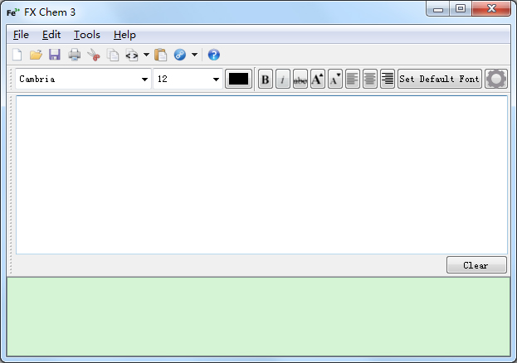Open the Edit menu
Image resolution: width=517 pixels, height=363 pixels.
pyautogui.click(x=51, y=35)
